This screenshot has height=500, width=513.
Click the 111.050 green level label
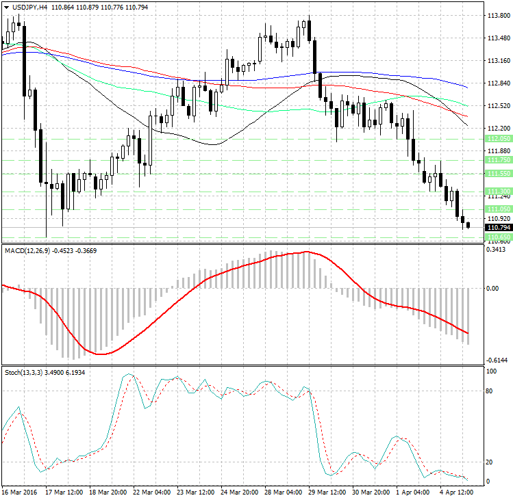(499, 209)
